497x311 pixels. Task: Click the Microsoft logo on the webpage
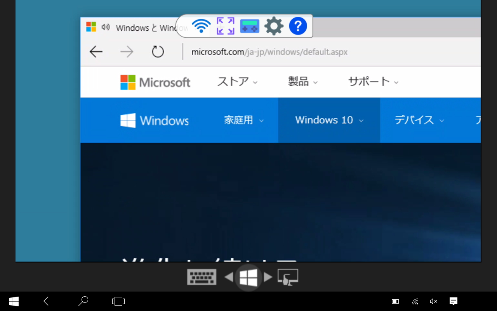[155, 82]
